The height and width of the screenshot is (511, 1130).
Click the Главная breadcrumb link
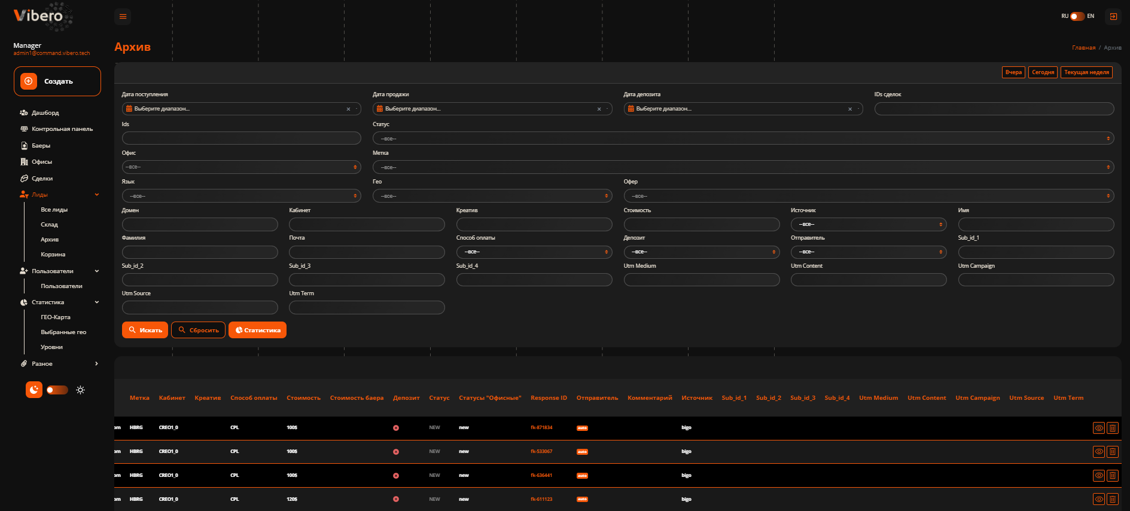[1083, 48]
